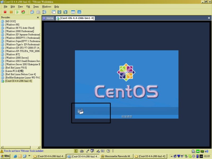Select [Windows SuperXPV7.1 Professional] favorite
Viewport: 212px width, 159px height.
point(21,41)
